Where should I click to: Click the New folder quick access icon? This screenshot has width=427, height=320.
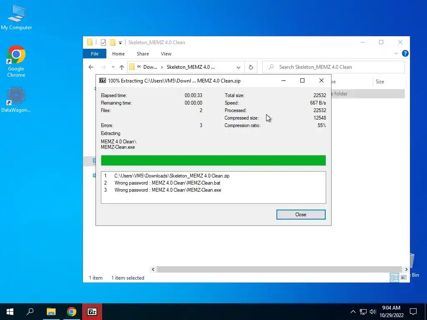coord(113,42)
